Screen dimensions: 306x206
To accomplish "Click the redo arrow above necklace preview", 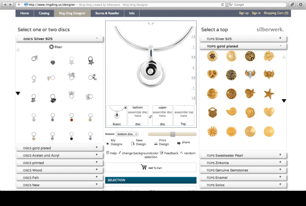I will point(153,24).
